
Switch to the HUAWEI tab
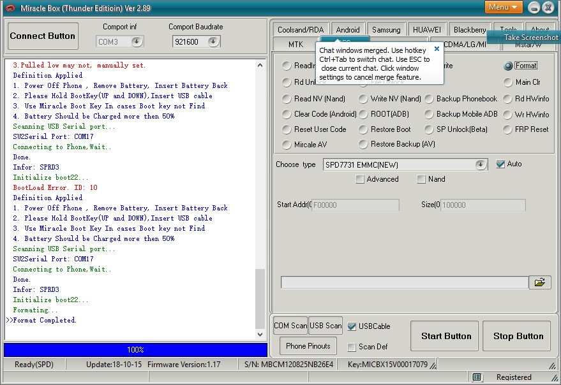click(427, 30)
